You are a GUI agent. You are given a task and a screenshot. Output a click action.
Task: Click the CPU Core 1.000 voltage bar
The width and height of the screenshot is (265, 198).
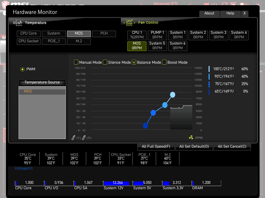(29, 183)
